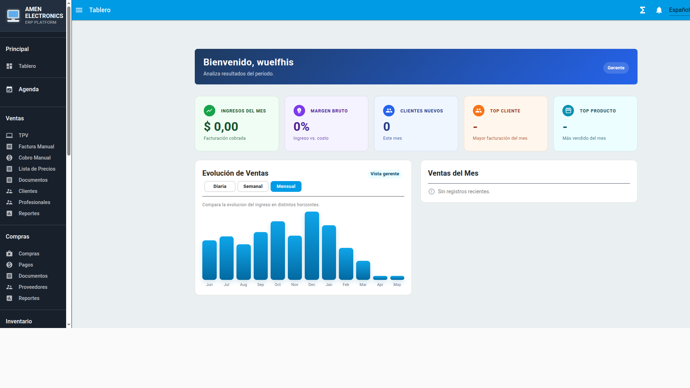Click the Inventario section heading

(x=19, y=322)
